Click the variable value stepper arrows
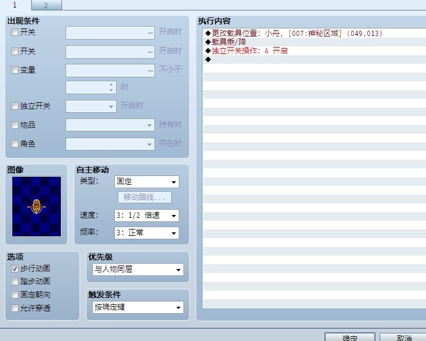Image resolution: width=426 pixels, height=341 pixels. coord(111,87)
